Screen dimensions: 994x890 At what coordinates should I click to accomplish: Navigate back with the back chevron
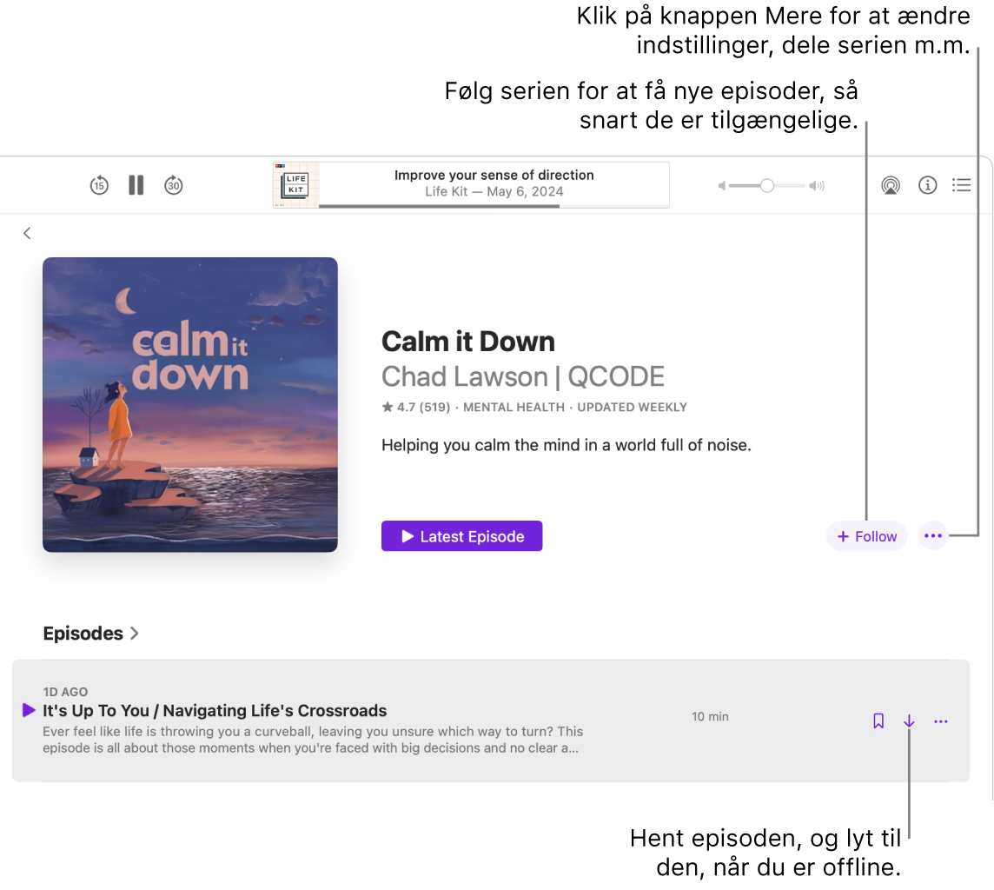coord(27,233)
